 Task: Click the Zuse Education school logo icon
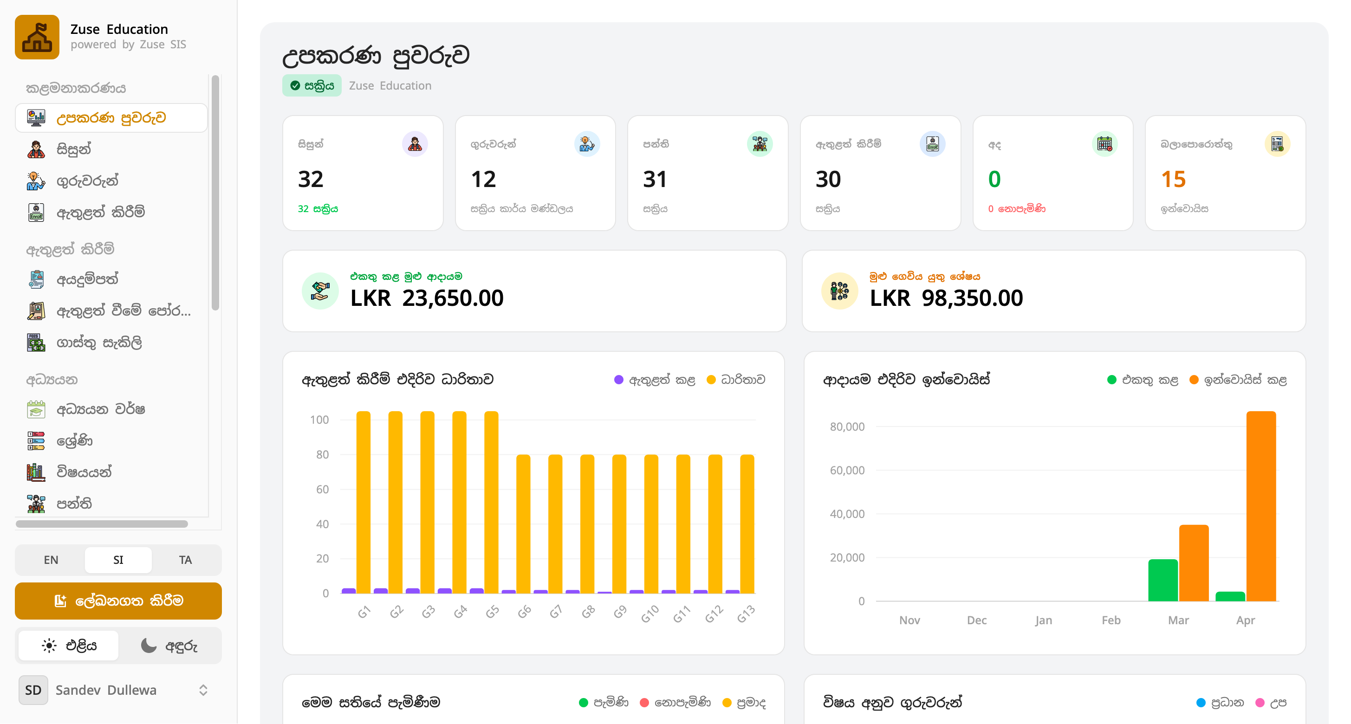coord(37,37)
